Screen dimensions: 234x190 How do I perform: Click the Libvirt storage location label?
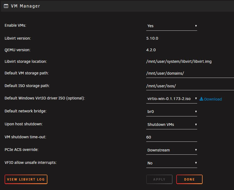tap(26, 61)
